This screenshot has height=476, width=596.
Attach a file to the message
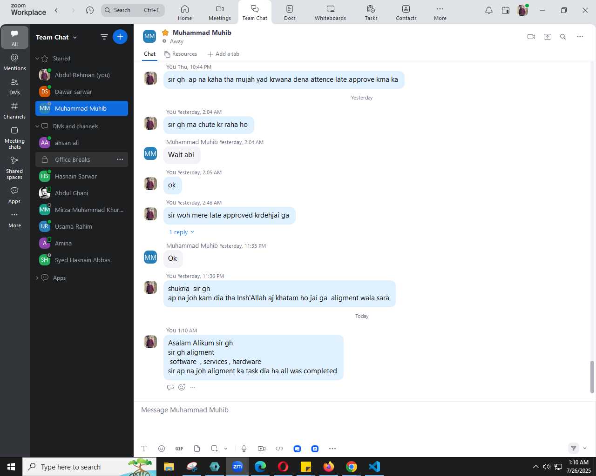click(x=197, y=449)
